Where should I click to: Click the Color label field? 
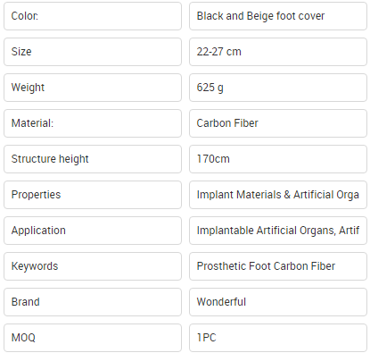click(x=93, y=16)
